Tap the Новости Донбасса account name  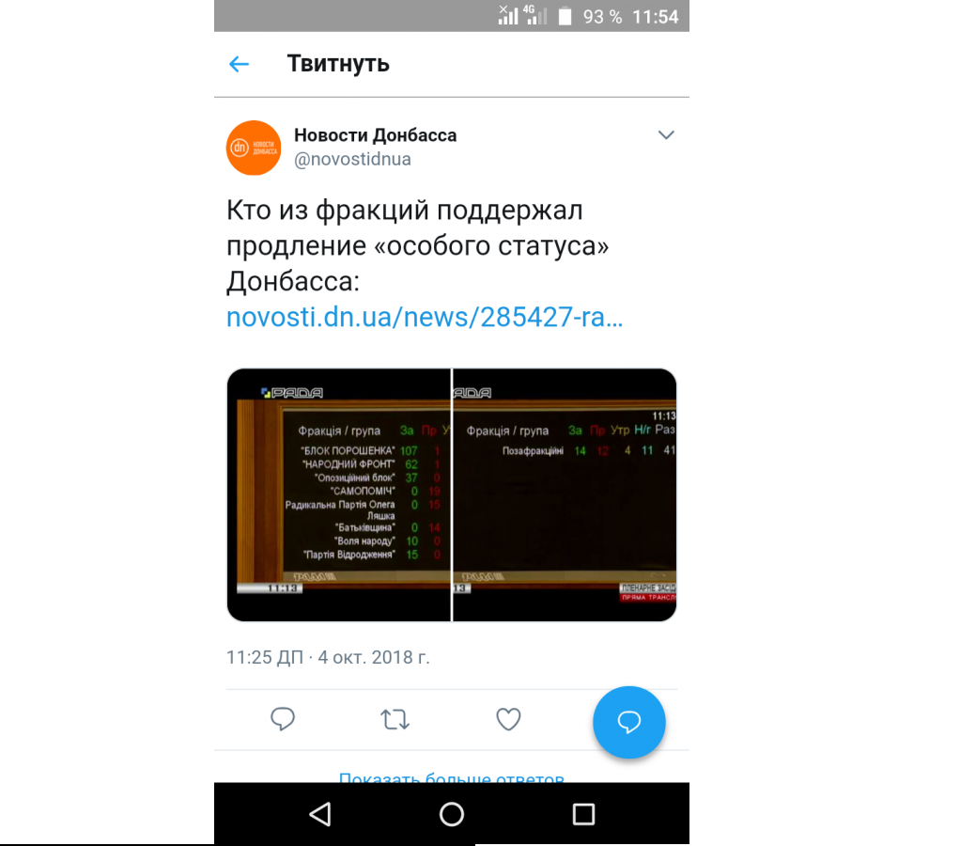click(x=376, y=134)
